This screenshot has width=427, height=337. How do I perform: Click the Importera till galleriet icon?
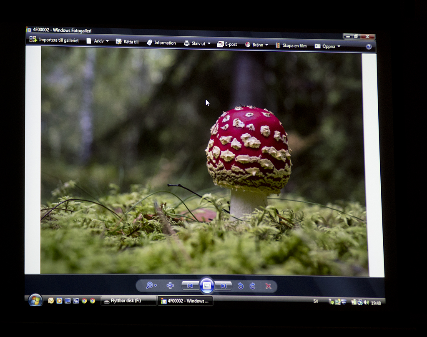[x=33, y=39]
